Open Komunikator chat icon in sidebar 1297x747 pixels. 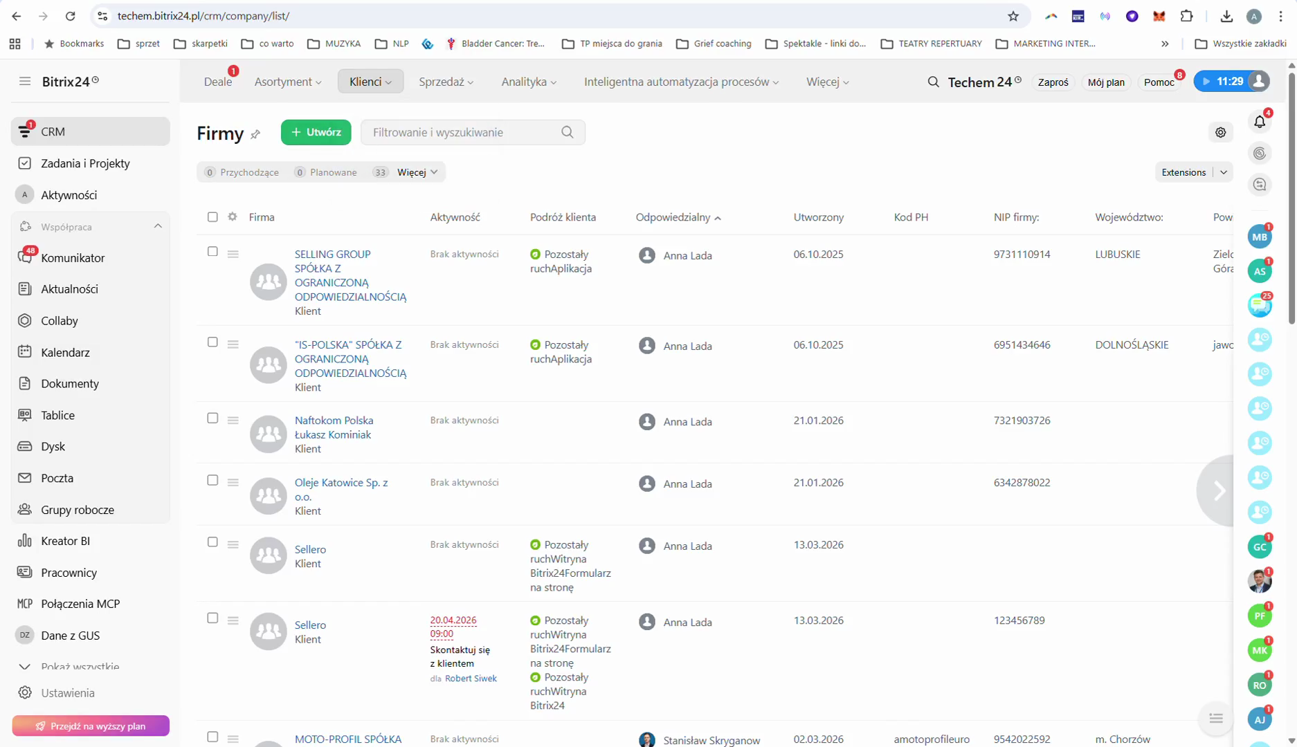25,257
